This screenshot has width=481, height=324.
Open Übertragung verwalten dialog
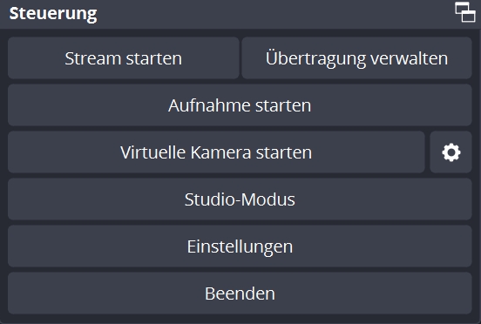356,58
